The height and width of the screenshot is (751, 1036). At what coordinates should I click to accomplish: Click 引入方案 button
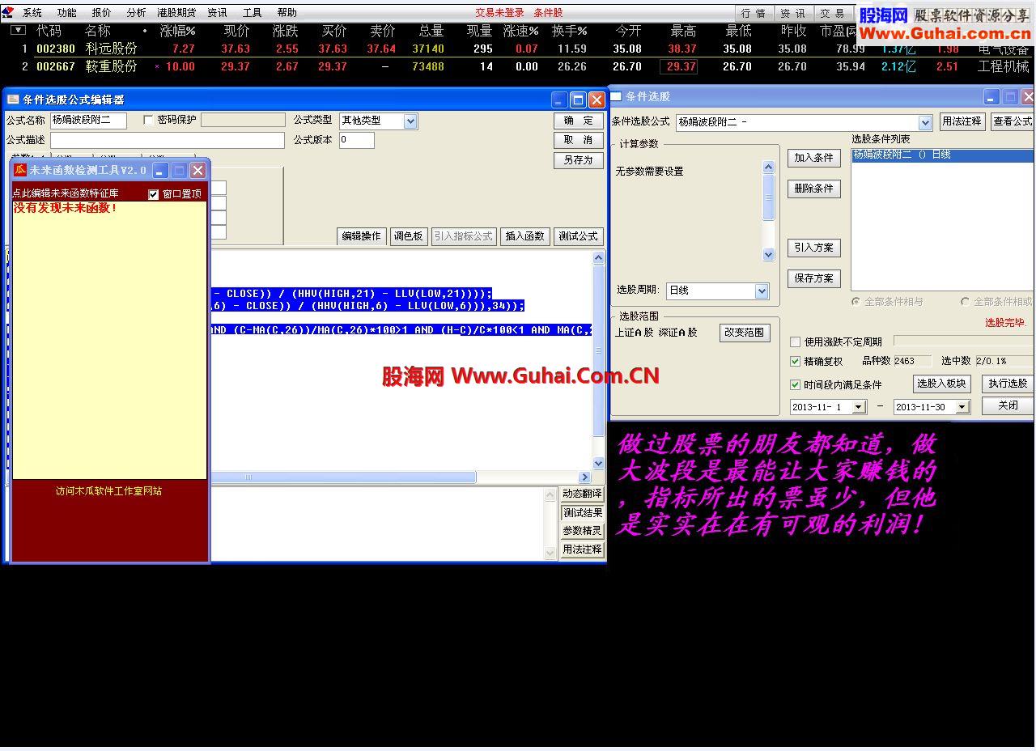click(814, 248)
